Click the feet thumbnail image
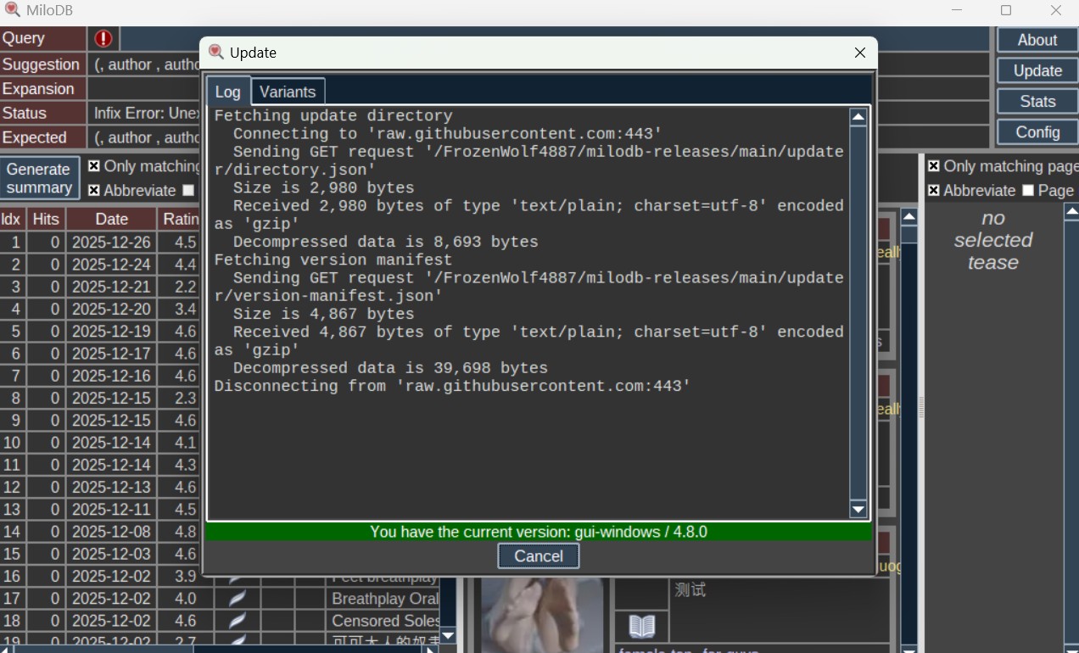The height and width of the screenshot is (653, 1079). (x=542, y=615)
